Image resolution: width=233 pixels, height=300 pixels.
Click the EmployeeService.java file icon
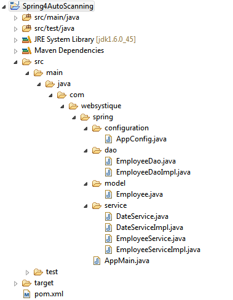pos(108,239)
